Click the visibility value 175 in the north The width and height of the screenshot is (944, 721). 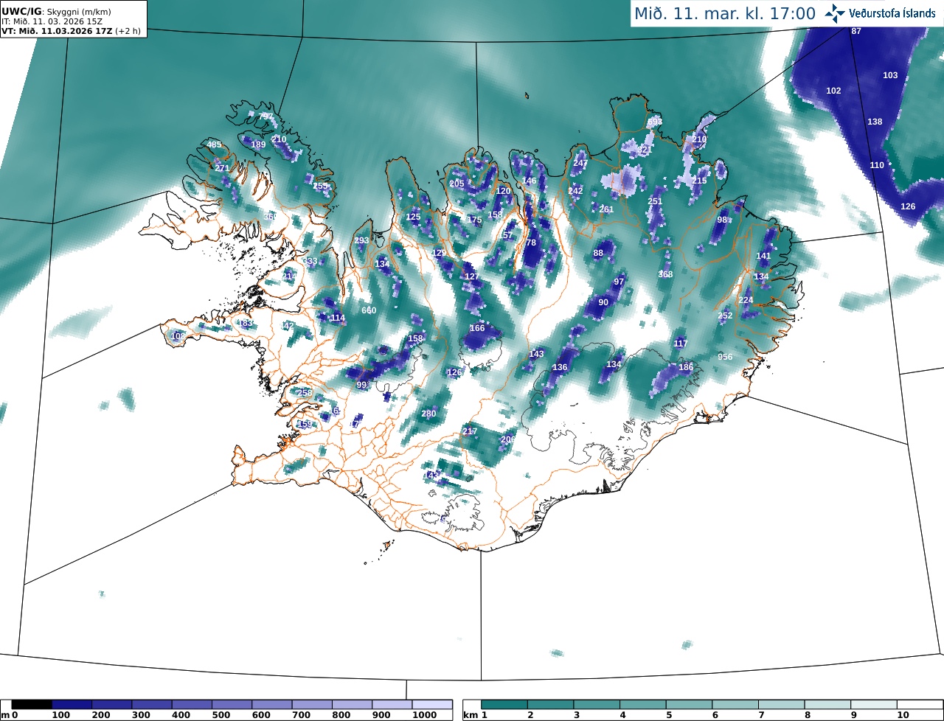(x=474, y=220)
